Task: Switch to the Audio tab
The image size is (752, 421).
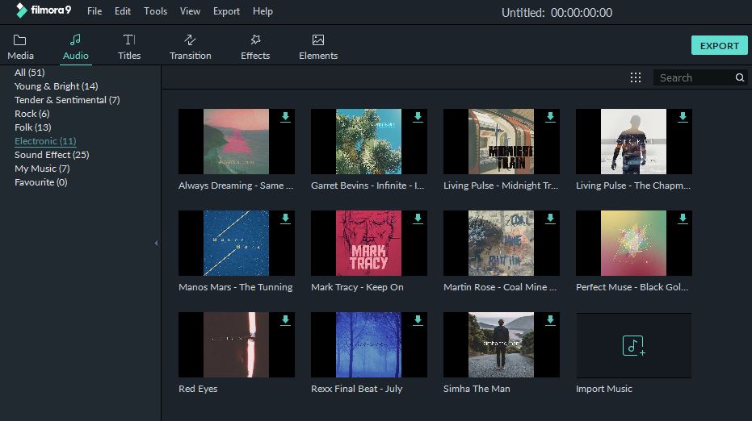Action: coord(76,47)
